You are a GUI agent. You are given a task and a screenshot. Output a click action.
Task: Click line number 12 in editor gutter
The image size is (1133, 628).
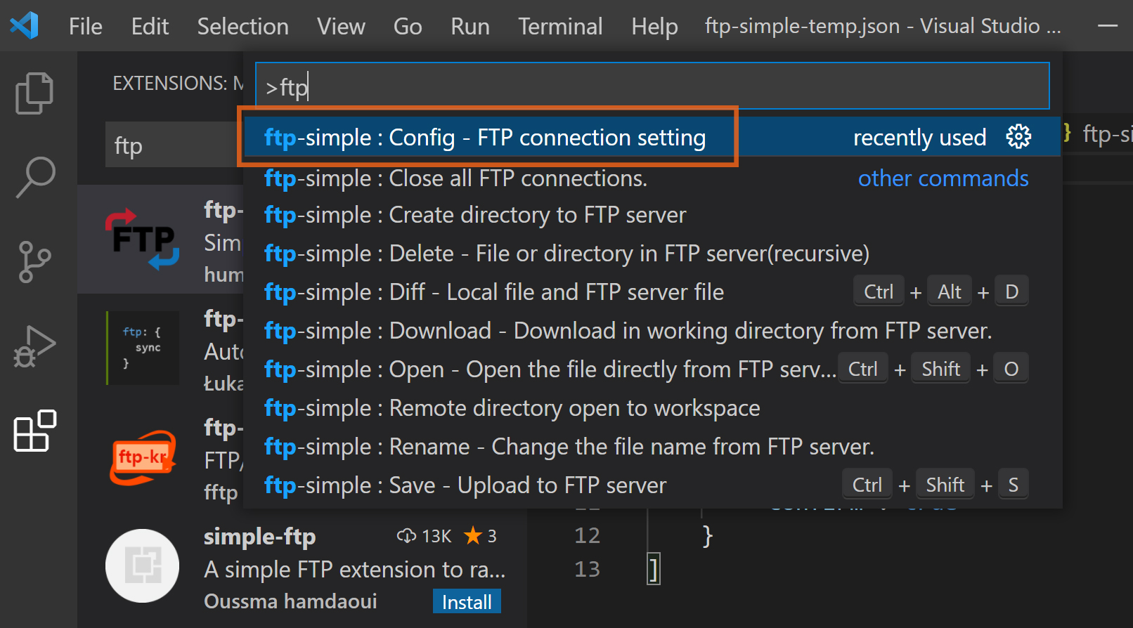coord(588,535)
